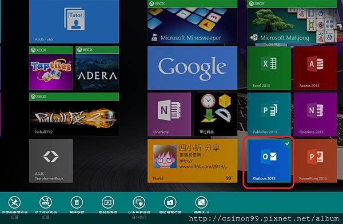Launch Publisher 2013 tile

click(x=269, y=114)
